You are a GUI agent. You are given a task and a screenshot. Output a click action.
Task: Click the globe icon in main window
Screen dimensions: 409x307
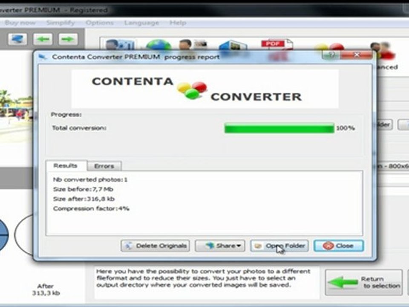[x=158, y=45]
